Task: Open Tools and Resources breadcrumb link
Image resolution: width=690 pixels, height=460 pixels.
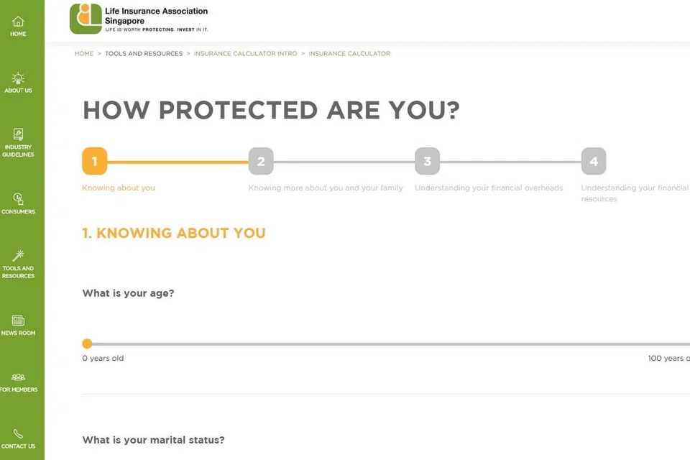Action: [x=144, y=54]
